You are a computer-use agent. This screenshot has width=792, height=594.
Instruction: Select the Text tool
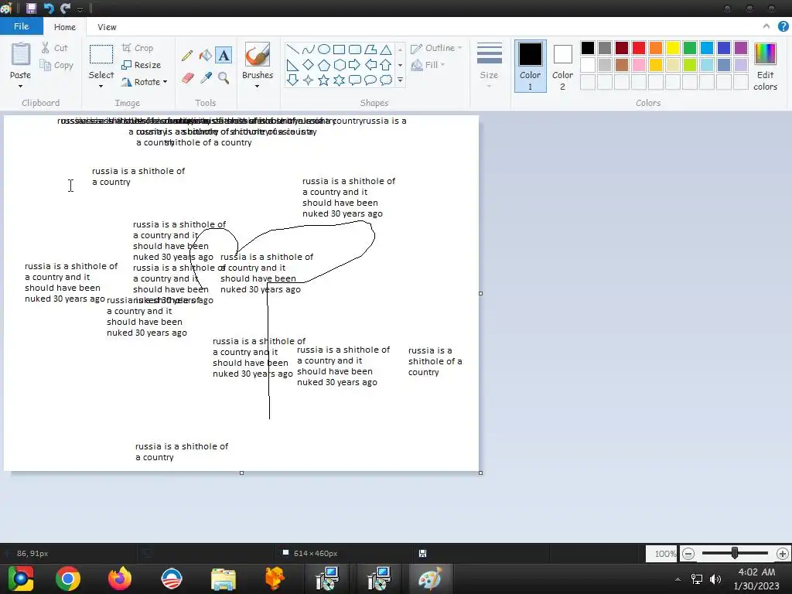(224, 55)
